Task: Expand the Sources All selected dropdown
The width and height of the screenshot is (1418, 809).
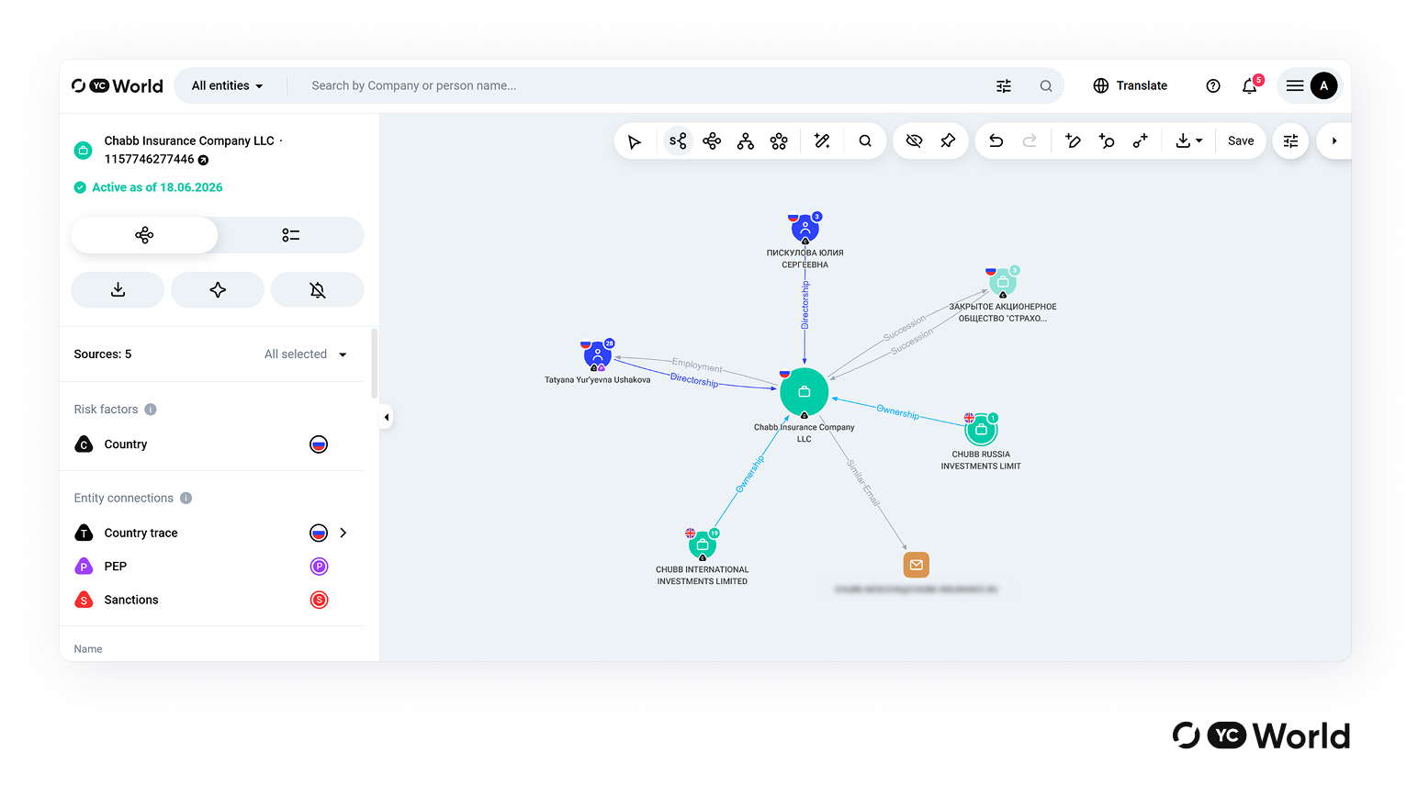Action: (306, 354)
